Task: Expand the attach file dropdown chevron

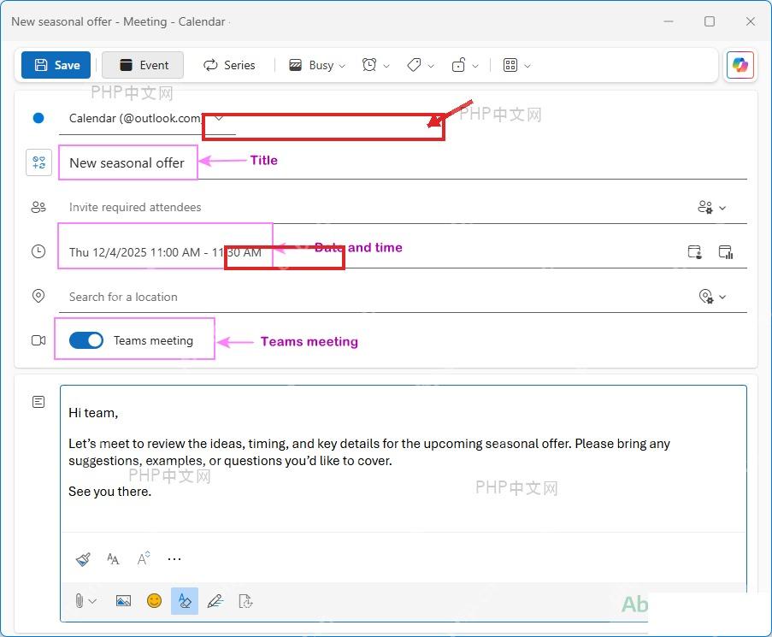Action: pos(92,601)
